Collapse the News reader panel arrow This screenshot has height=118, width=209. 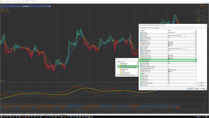point(48,6)
